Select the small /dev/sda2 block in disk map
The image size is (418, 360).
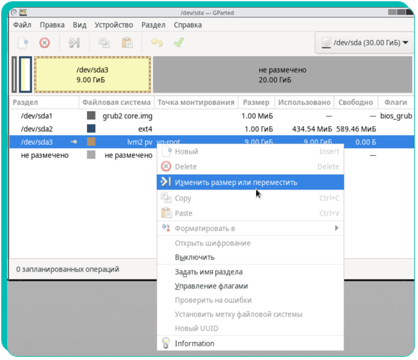(x=26, y=75)
